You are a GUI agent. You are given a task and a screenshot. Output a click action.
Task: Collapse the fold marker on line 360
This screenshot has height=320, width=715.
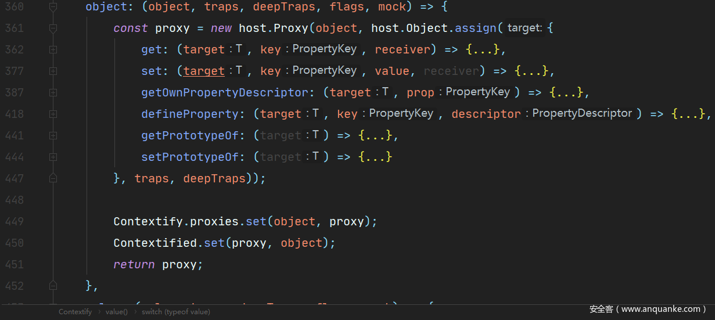[x=53, y=7]
